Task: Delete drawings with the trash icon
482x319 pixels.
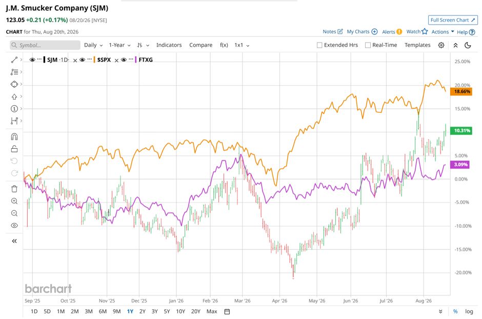Action: (x=14, y=189)
